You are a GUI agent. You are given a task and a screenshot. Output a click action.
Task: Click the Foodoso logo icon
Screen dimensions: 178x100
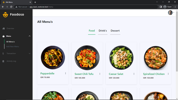[5, 15]
